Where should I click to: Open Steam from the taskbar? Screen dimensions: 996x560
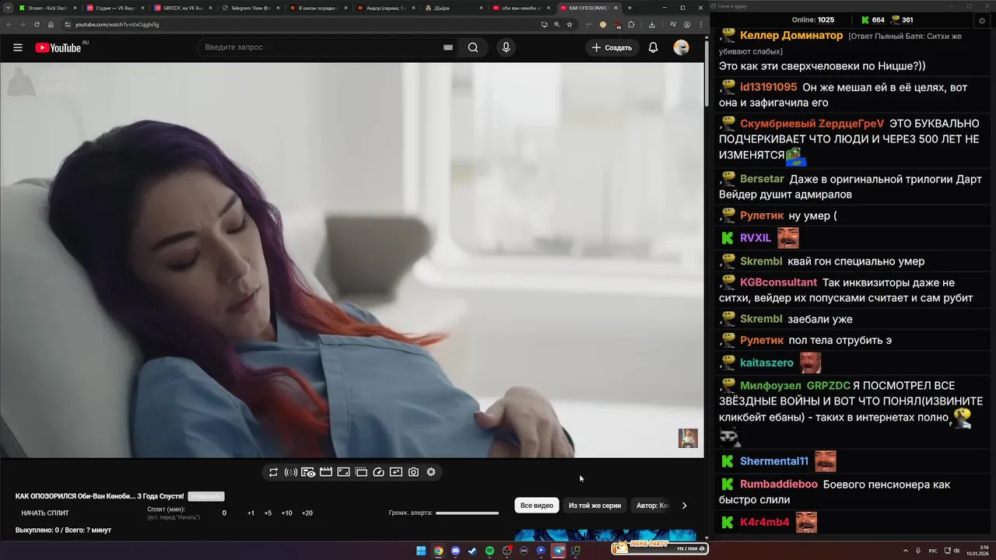pos(472,551)
